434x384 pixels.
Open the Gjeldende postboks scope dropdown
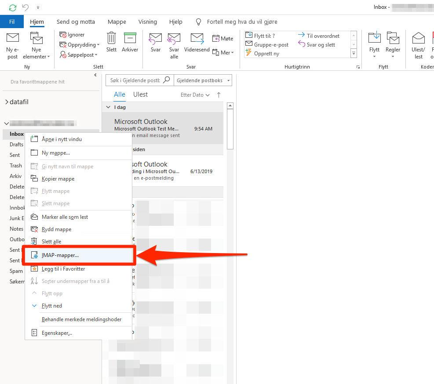pyautogui.click(x=203, y=80)
